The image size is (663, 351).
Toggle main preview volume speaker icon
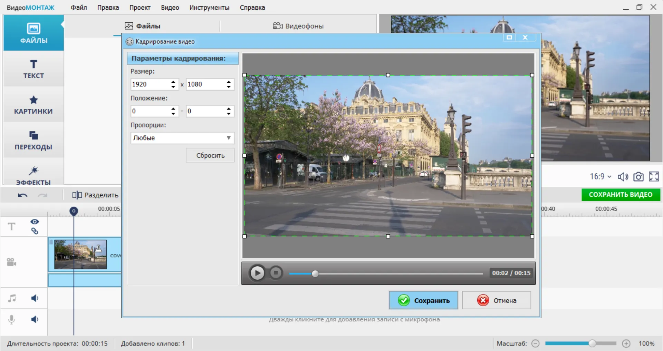pos(623,177)
